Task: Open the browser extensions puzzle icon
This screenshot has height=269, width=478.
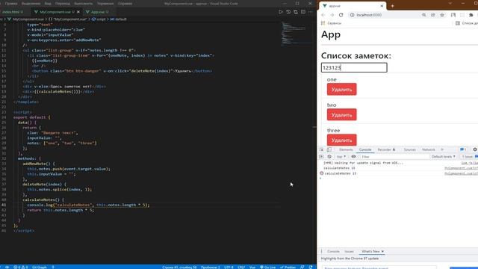Action: coord(471,15)
